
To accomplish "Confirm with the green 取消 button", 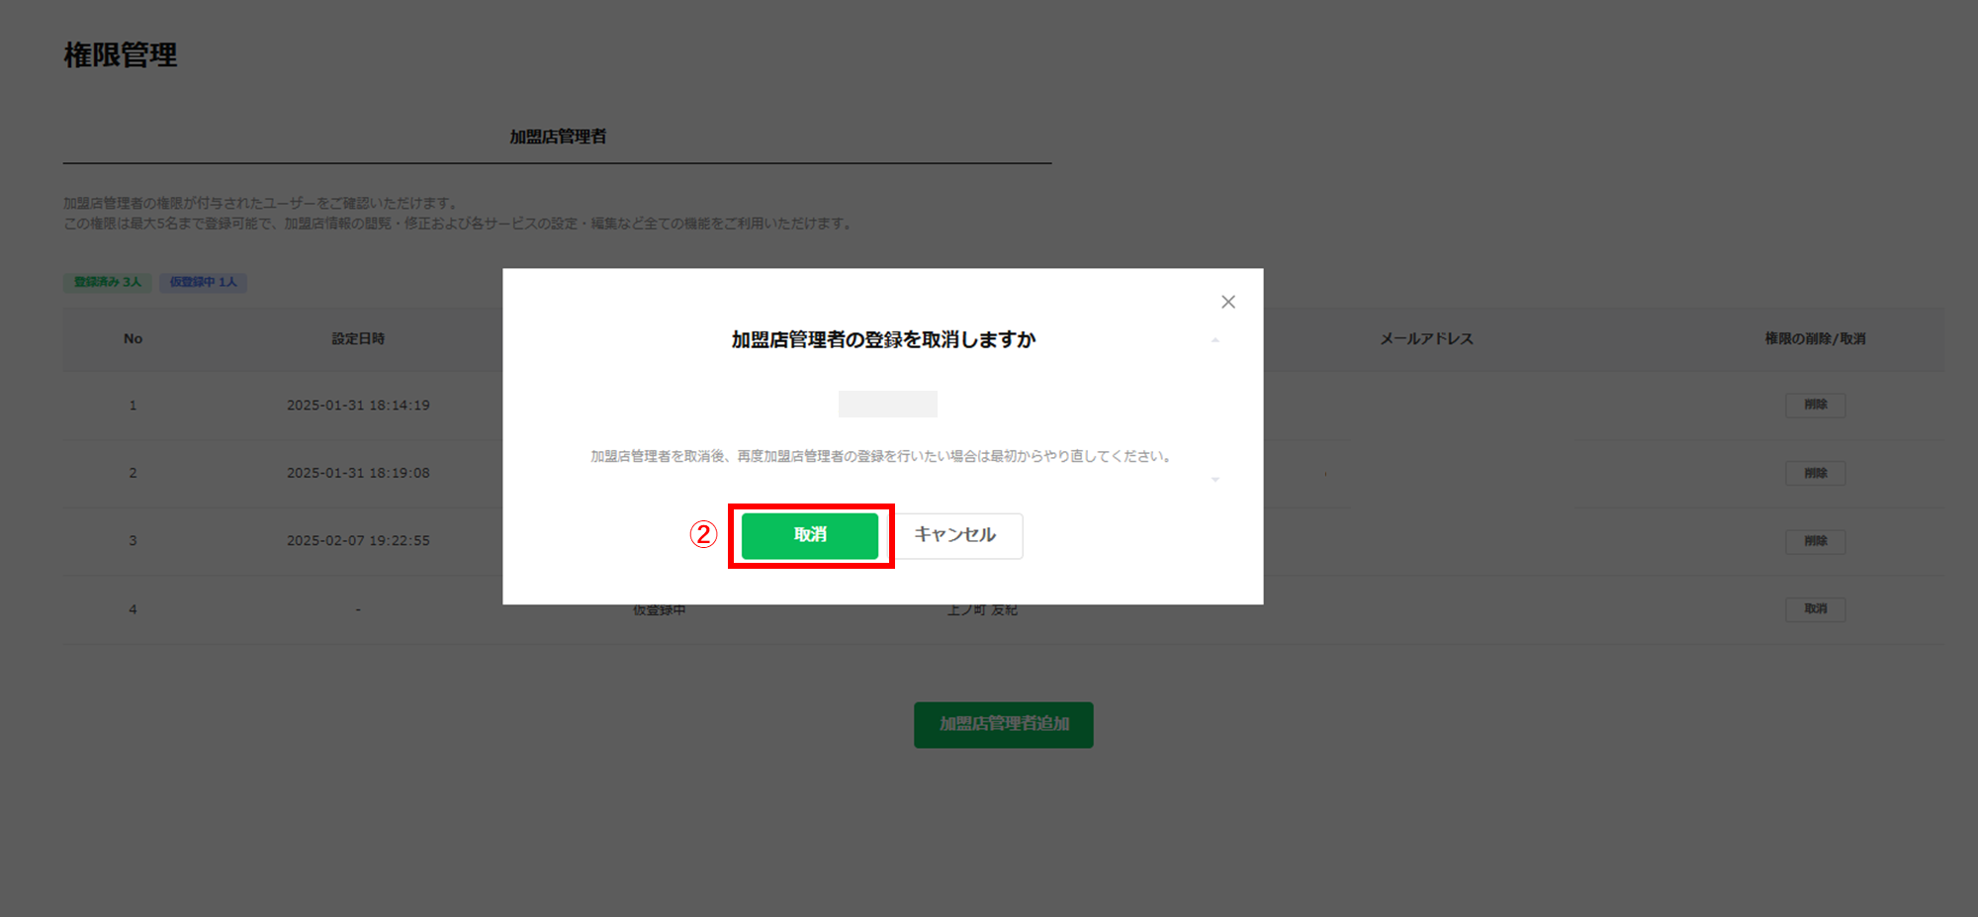I will [x=809, y=535].
